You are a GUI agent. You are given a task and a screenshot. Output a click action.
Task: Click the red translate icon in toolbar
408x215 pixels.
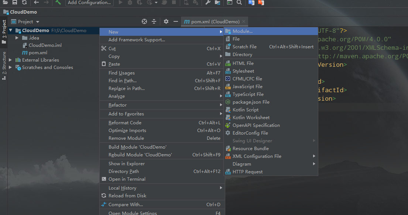[x=261, y=2]
